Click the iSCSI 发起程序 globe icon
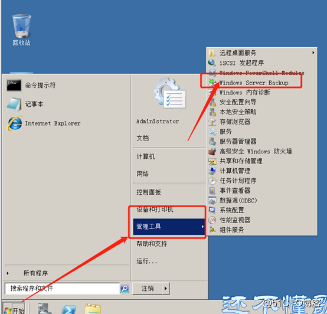 [x=212, y=63]
